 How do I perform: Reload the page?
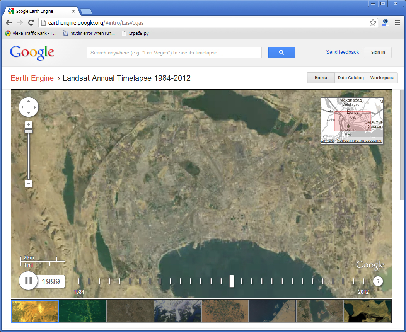click(31, 23)
